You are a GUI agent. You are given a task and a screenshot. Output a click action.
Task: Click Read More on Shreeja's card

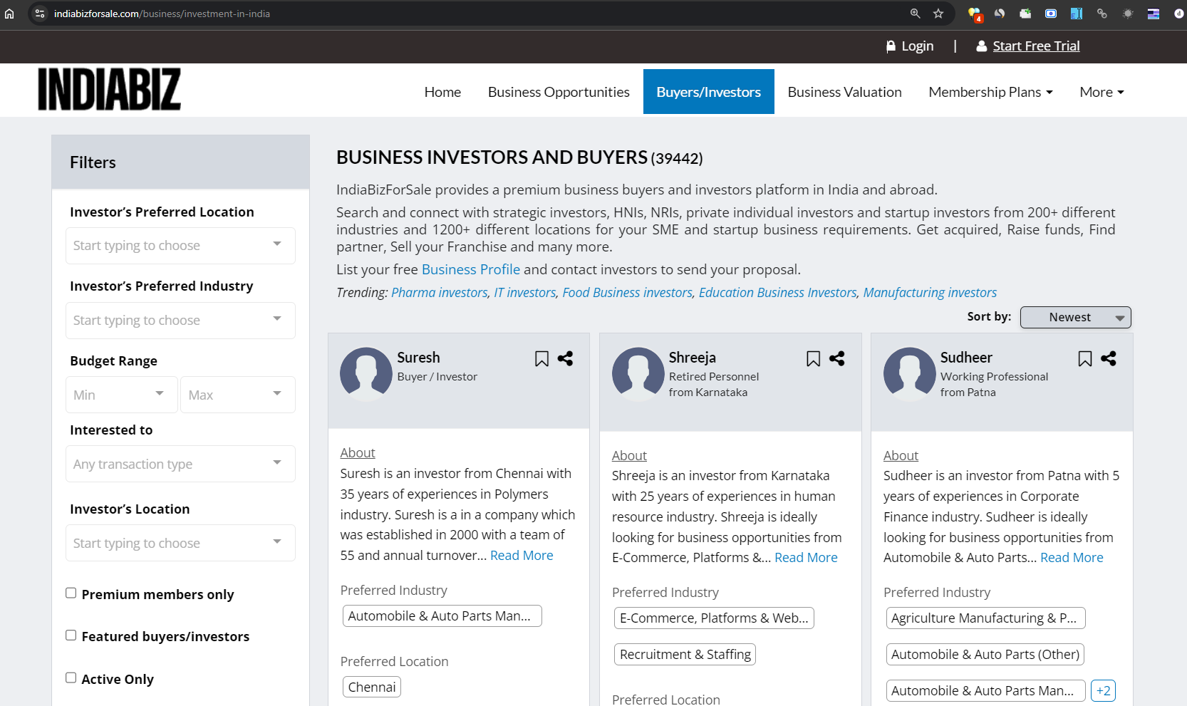pos(806,558)
